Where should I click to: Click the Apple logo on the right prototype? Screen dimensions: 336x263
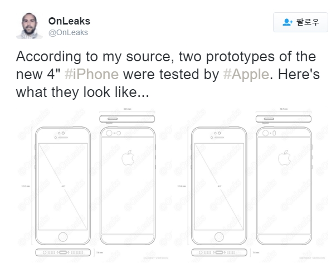(x=286, y=157)
